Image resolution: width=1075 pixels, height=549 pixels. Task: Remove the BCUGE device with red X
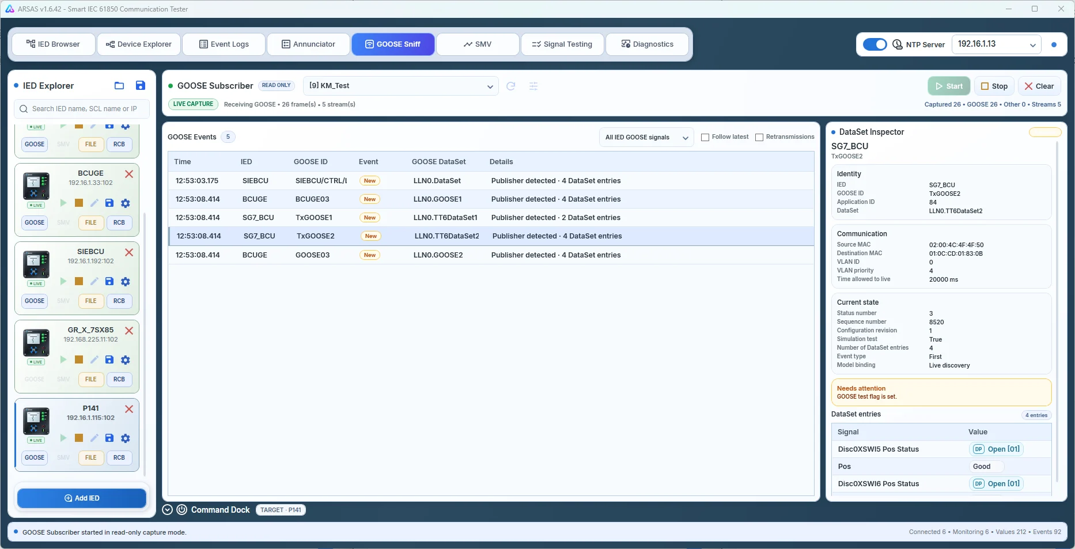(129, 174)
